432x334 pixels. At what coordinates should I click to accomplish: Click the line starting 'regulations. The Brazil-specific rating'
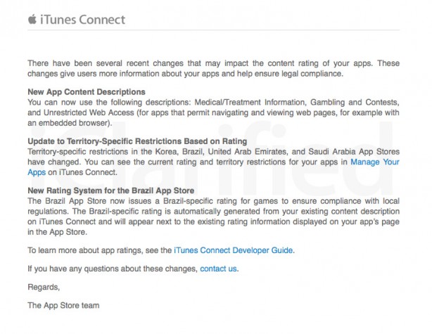click(x=213, y=211)
